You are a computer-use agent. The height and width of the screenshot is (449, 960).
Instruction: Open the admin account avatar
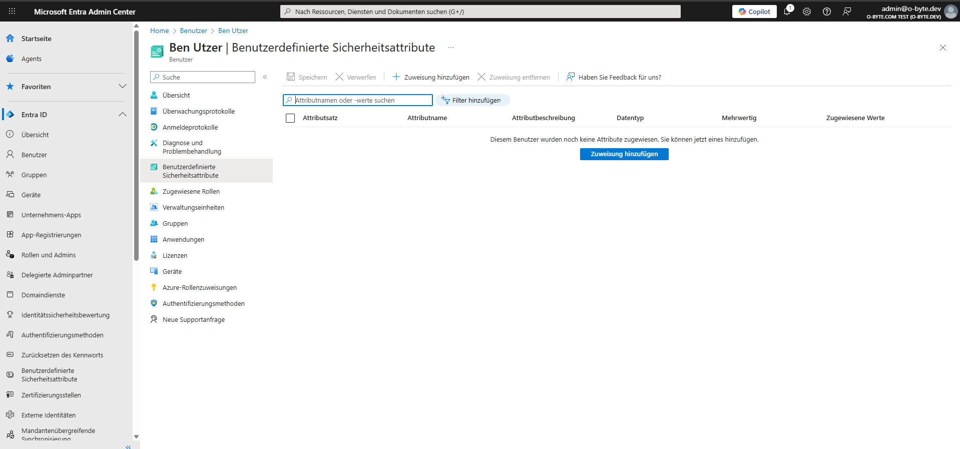pos(950,12)
